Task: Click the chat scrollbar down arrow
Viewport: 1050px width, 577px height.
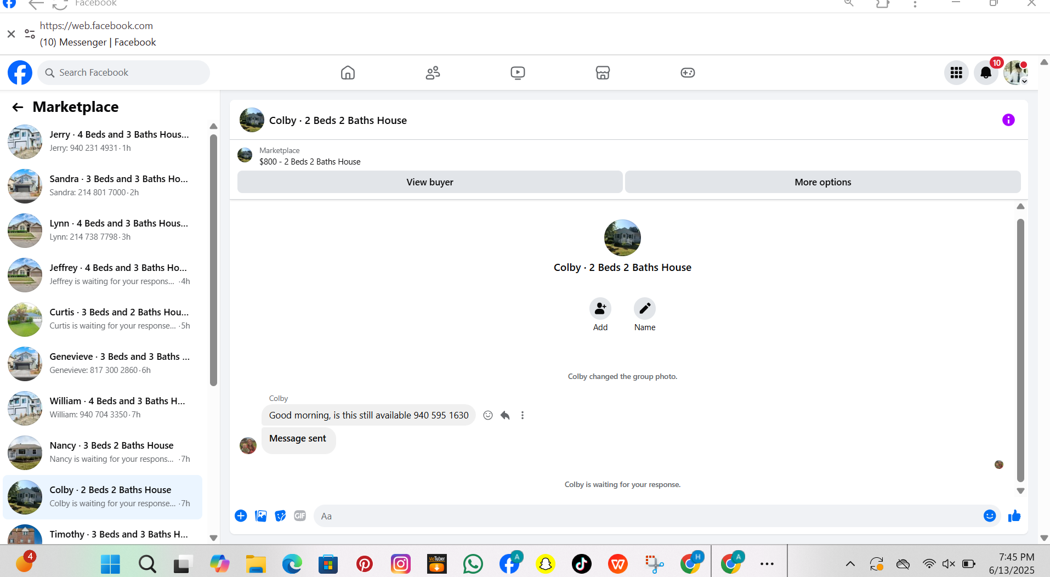Action: pos(1020,491)
